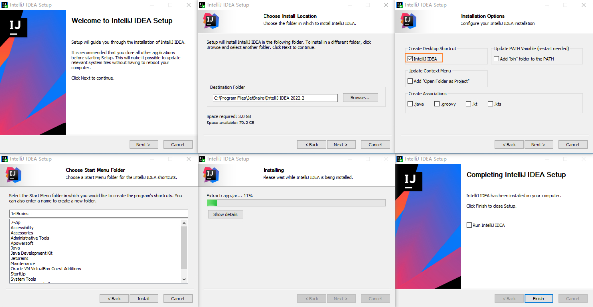
Task: Click title bar app icon in Welcome window
Action: click(x=5, y=5)
